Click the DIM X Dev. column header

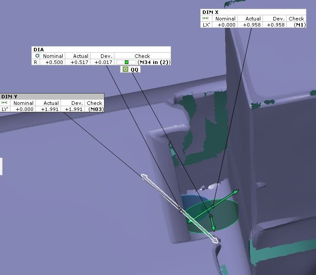point(279,19)
